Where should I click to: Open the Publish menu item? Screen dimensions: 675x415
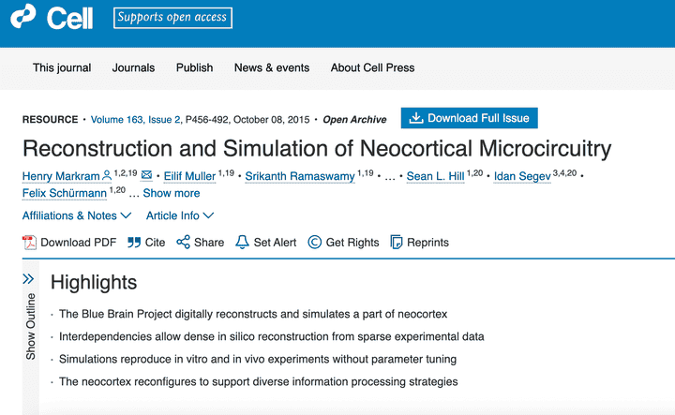(195, 67)
